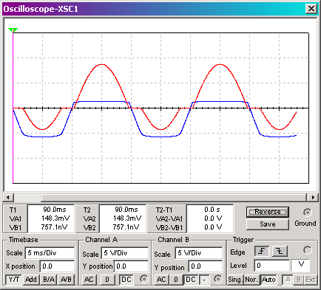Set Channel A coupling to 0

tap(107, 280)
